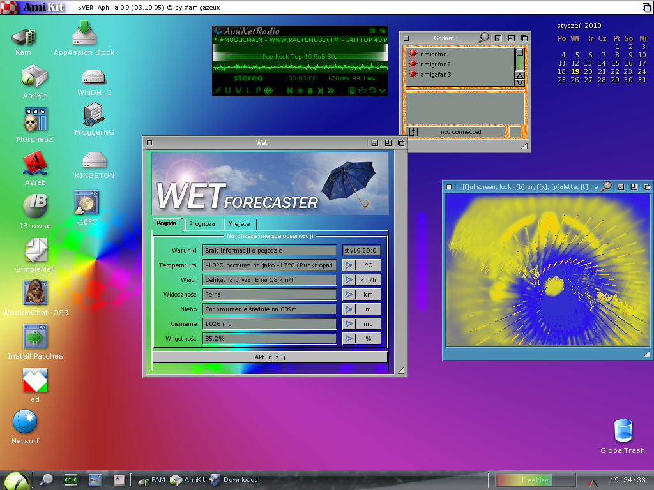Select contact amigafan in Gadami
The height and width of the screenshot is (490, 654).
pyautogui.click(x=460, y=54)
